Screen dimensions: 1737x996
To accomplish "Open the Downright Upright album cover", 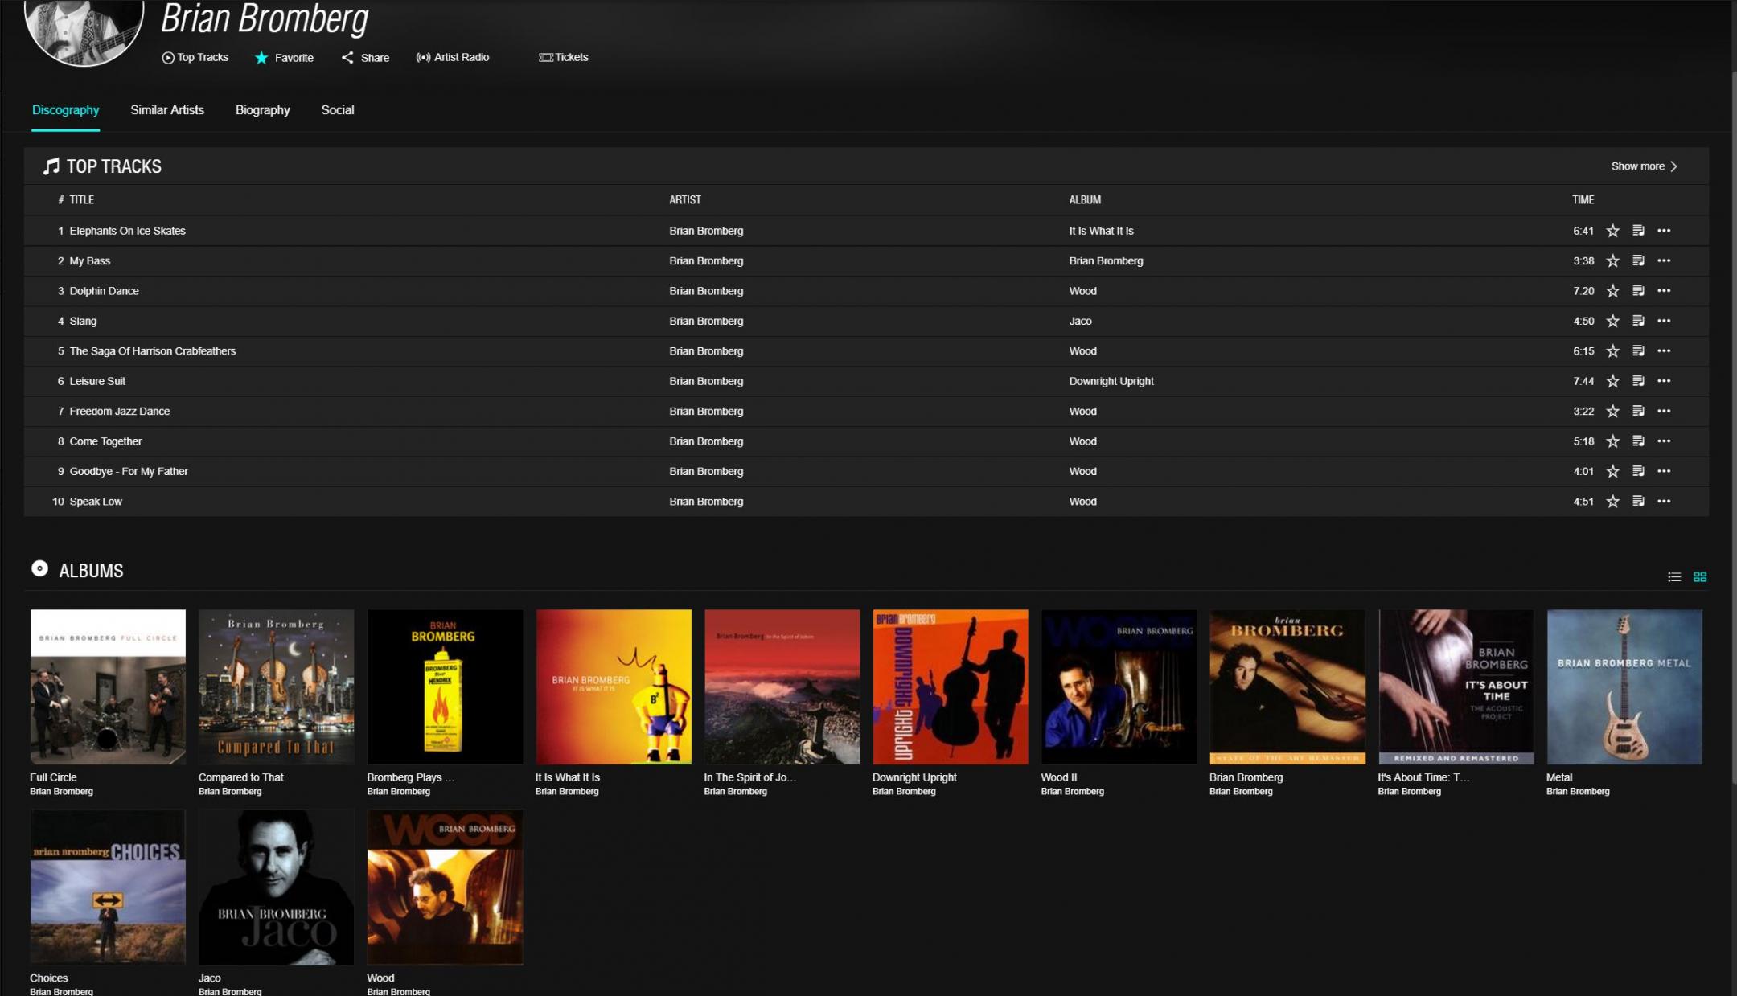I will point(951,687).
